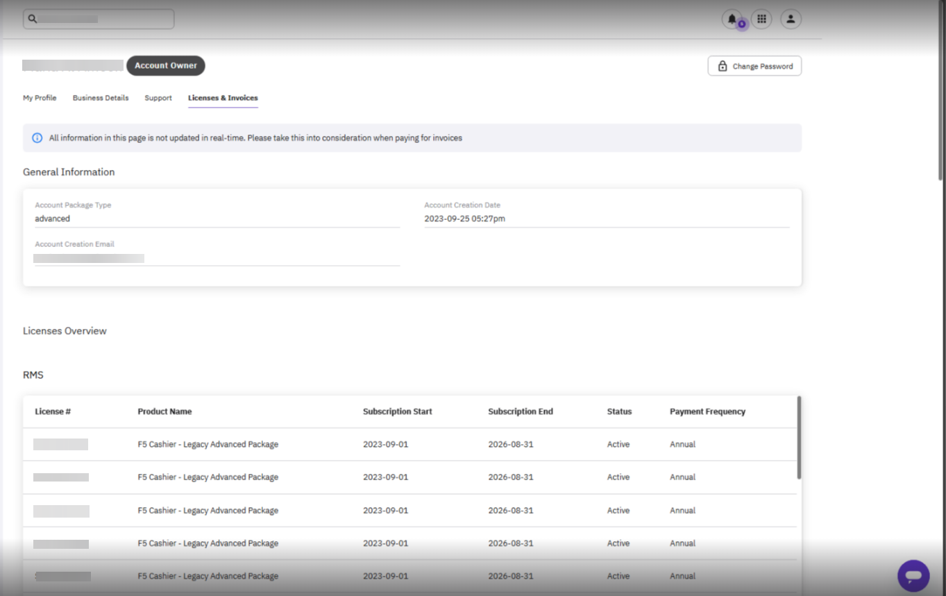Click second row's Active status

(x=618, y=477)
